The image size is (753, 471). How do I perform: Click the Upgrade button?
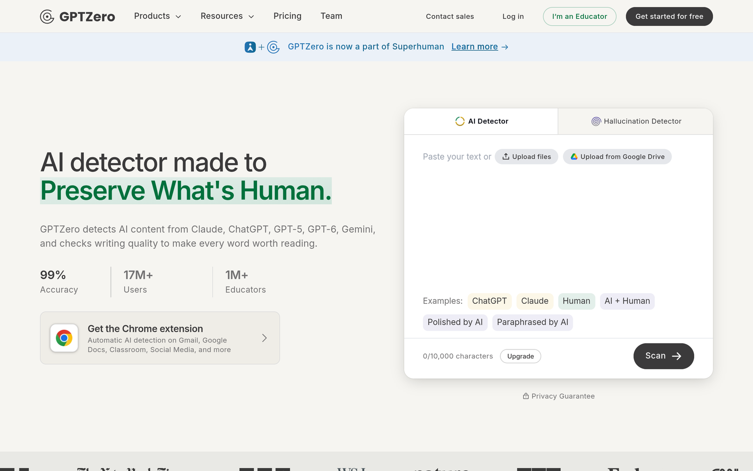pyautogui.click(x=521, y=356)
